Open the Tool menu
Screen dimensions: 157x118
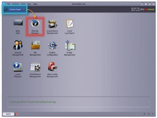point(29,4)
